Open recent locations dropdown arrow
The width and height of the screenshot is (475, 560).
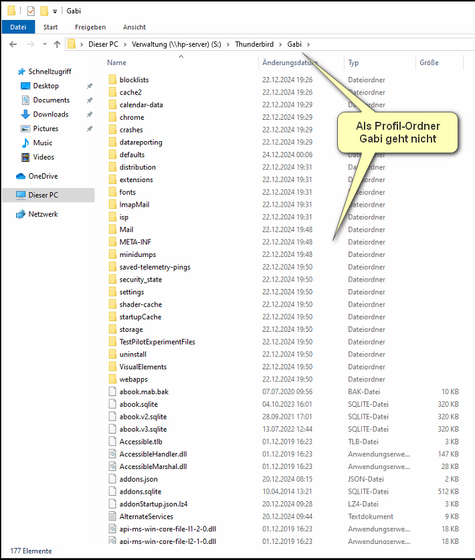point(45,44)
